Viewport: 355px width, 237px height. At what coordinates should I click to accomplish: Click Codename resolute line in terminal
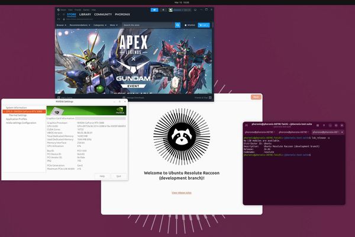(x=259, y=152)
